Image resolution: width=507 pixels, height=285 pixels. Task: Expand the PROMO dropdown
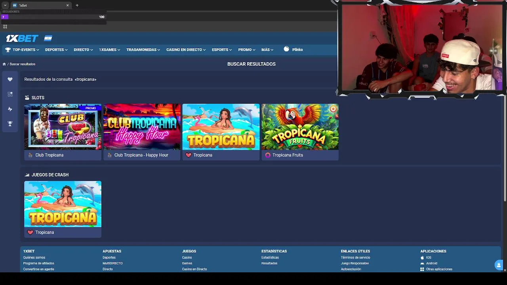pyautogui.click(x=247, y=49)
